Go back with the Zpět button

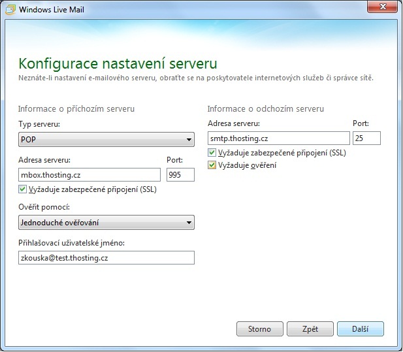310,328
